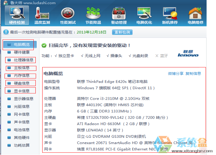The image size is (216, 155).
Task: Click the 微博分享 share link
Action: tap(176, 74)
